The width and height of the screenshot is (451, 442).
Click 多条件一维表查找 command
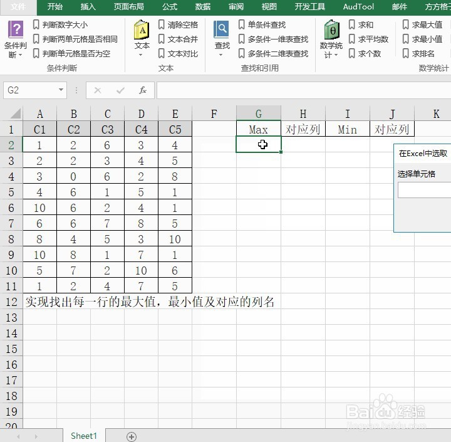pyautogui.click(x=273, y=39)
